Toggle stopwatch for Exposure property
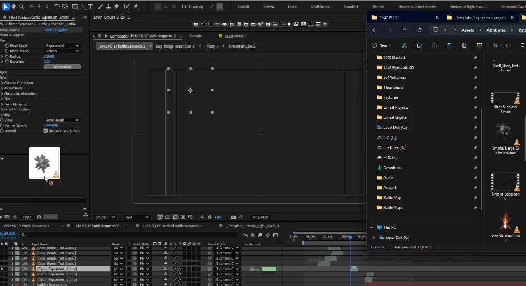This screenshot has width=526, height=286. 7,62
